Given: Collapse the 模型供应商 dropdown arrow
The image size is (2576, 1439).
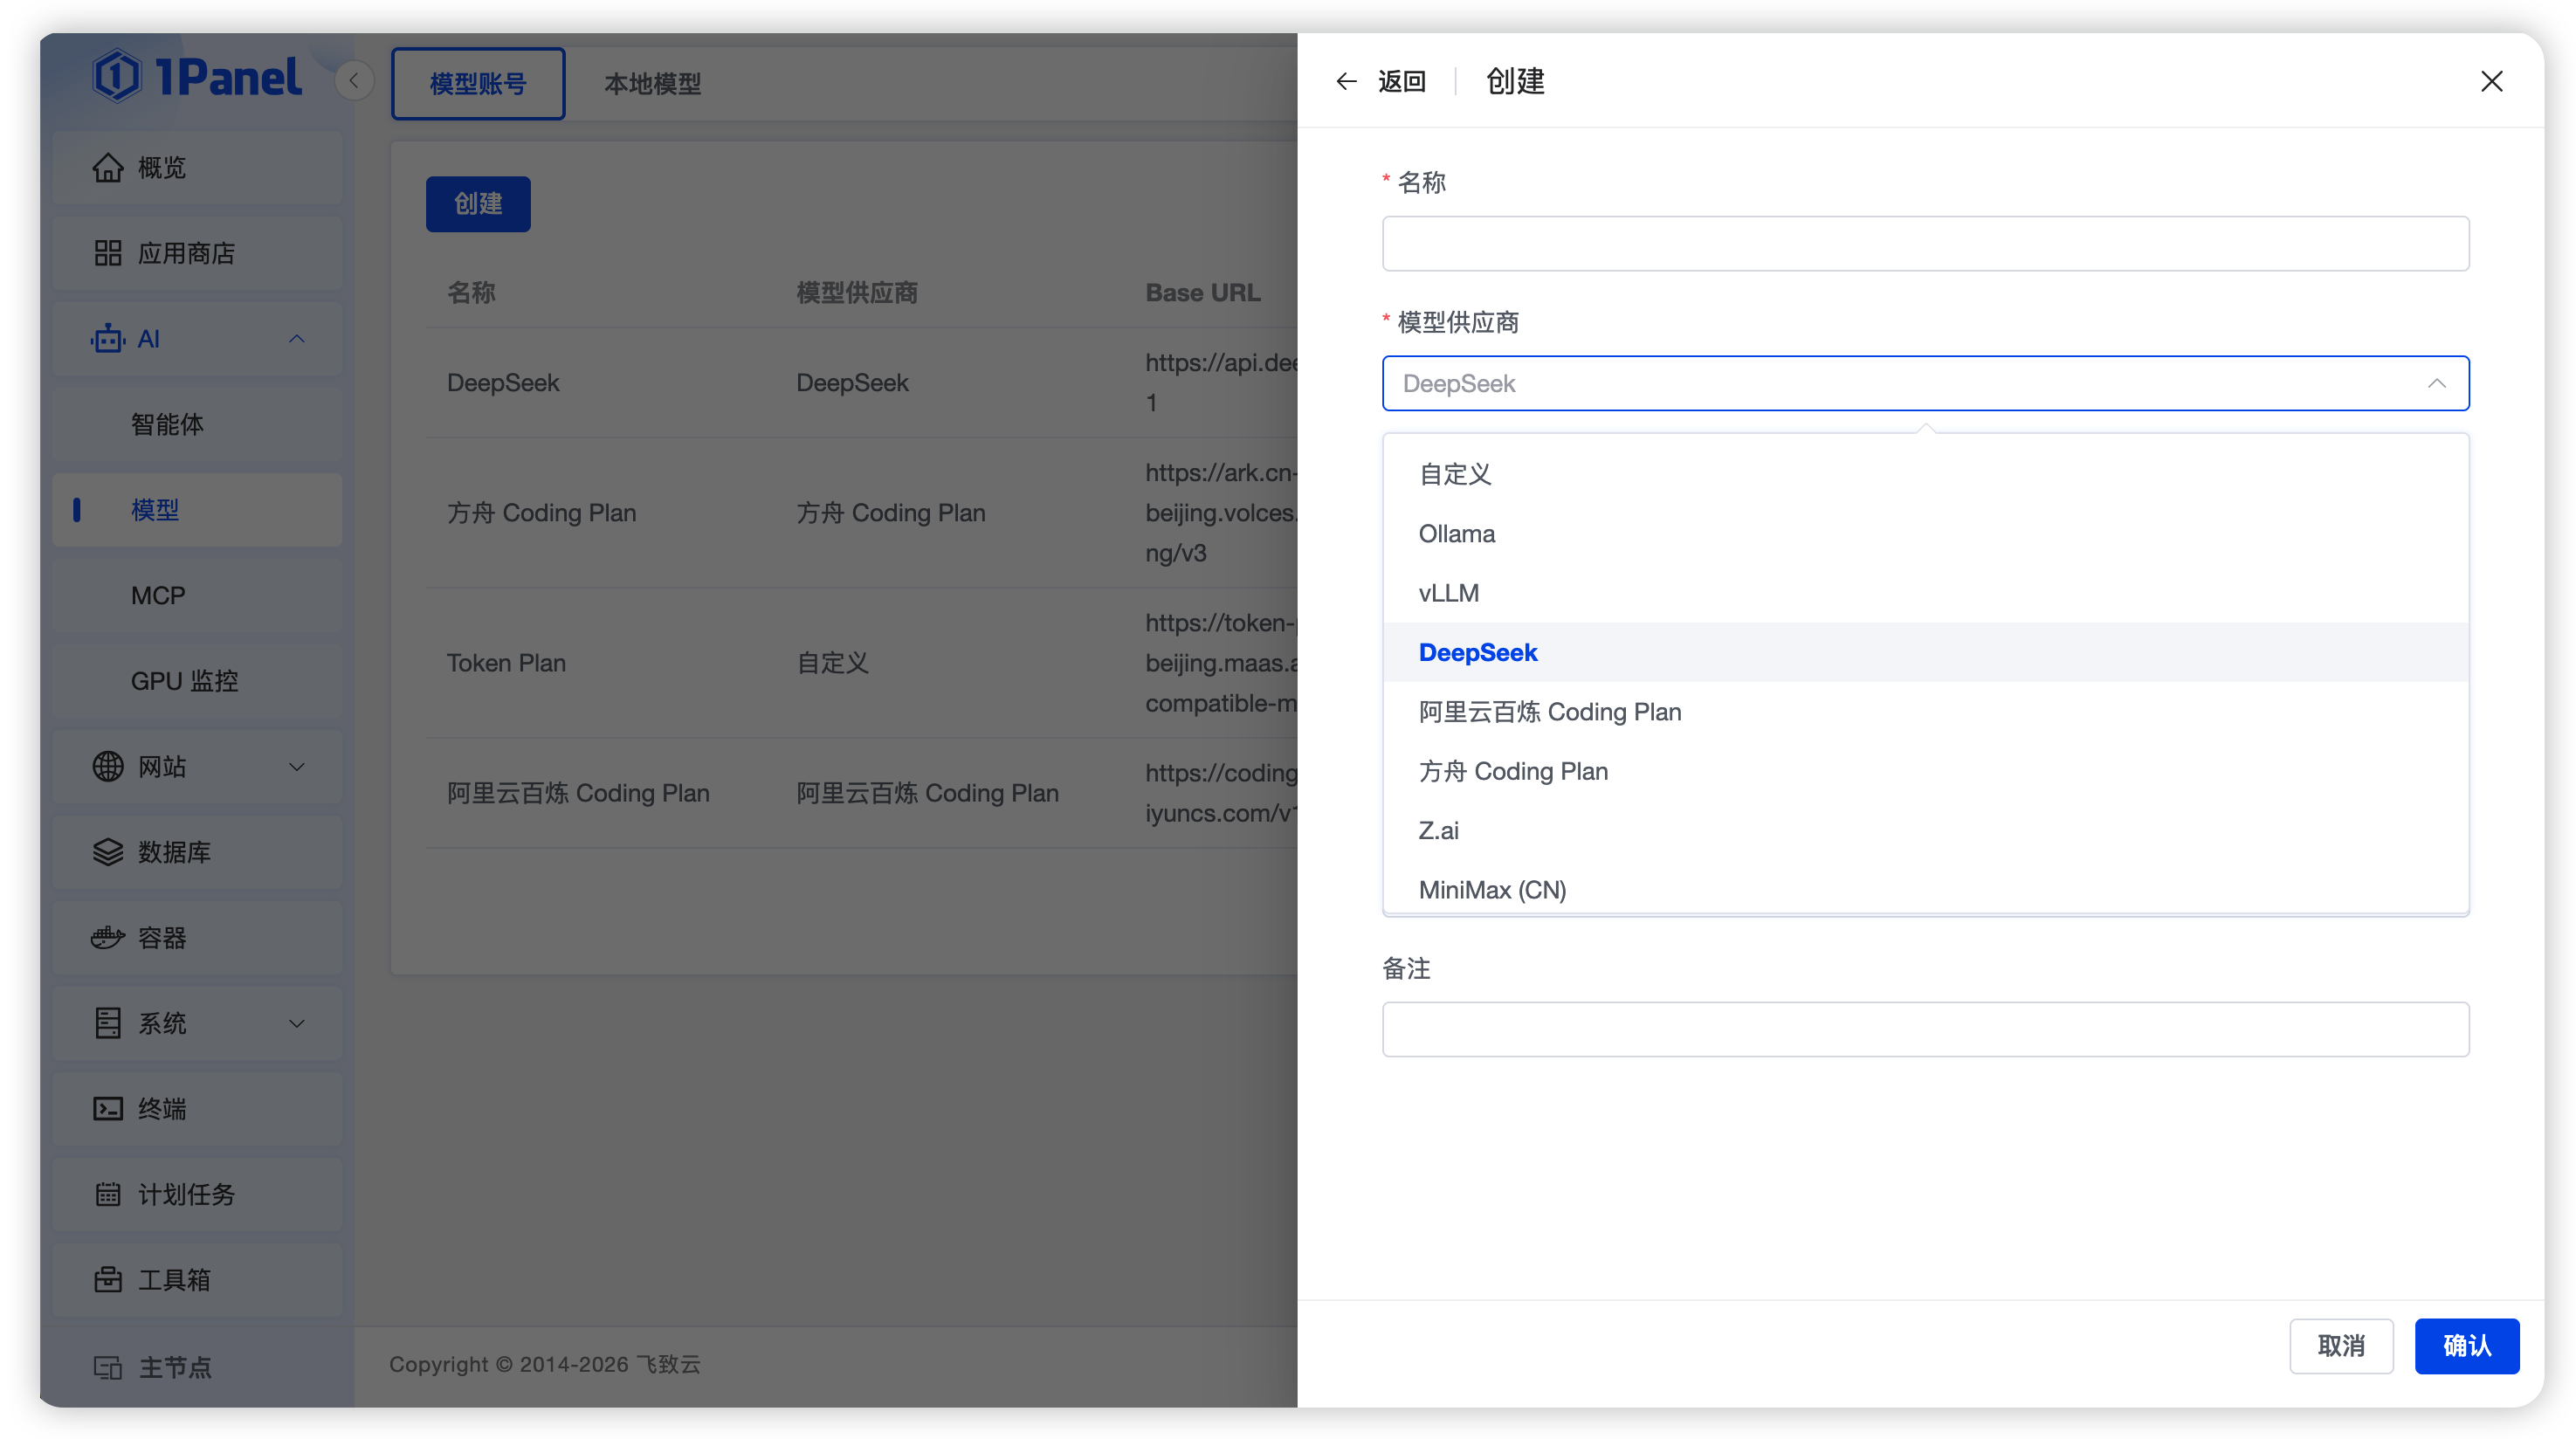Looking at the screenshot, I should click(x=2436, y=383).
